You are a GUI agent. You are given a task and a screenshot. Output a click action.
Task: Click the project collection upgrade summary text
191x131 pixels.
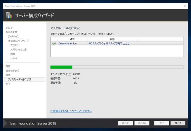(x=82, y=34)
